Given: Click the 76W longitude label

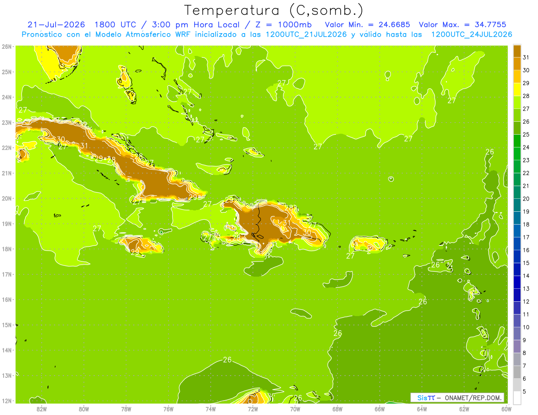Looking at the screenshot, I should pyautogui.click(x=169, y=409).
